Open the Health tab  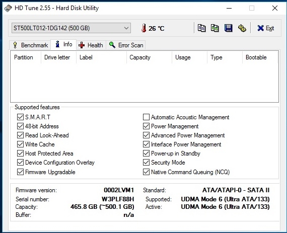pyautogui.click(x=91, y=45)
